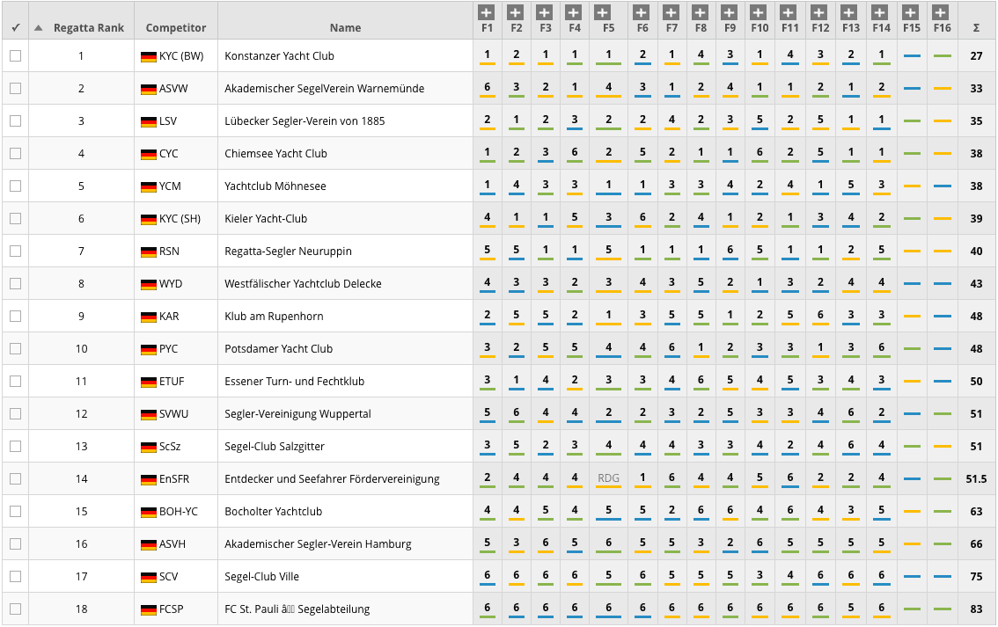998x627 pixels.
Task: Click the German flag next to LSV
Action: [149, 121]
